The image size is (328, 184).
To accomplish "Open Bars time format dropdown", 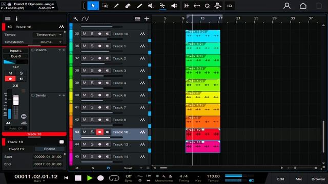I will 39,181.
